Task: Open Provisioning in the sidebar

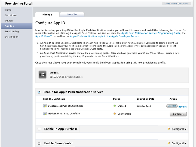Action: click(12, 31)
